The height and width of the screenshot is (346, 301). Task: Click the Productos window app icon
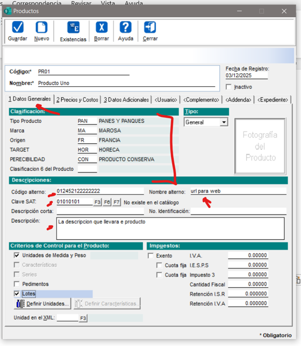(x=8, y=11)
